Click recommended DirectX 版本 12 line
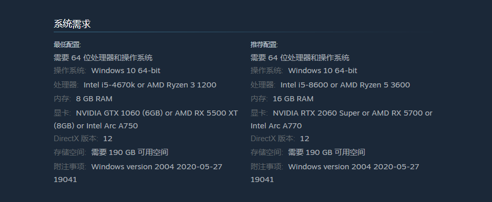This screenshot has height=202, width=492. tap(280, 138)
